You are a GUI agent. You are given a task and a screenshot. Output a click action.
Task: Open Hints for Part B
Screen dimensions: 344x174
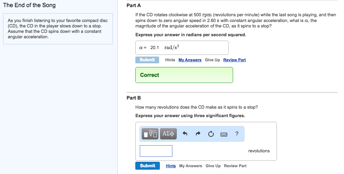(x=171, y=166)
